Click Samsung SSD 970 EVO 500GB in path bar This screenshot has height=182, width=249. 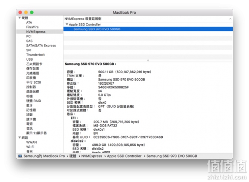[172, 156]
